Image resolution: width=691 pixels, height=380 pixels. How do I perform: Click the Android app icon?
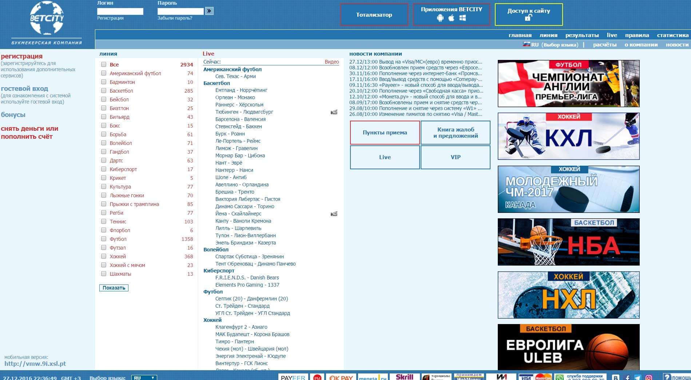(440, 18)
